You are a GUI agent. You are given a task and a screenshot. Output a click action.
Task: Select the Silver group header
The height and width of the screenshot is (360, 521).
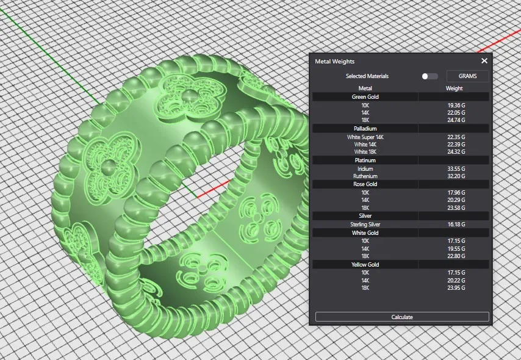pyautogui.click(x=400, y=216)
